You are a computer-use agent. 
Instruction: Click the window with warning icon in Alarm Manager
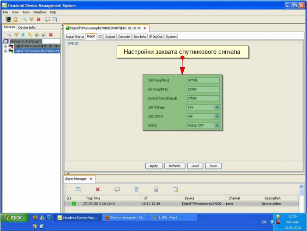coord(175,189)
